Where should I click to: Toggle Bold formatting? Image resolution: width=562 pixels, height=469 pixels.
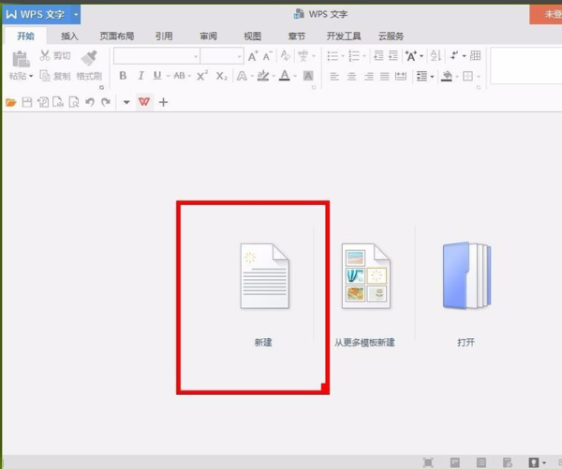point(123,76)
